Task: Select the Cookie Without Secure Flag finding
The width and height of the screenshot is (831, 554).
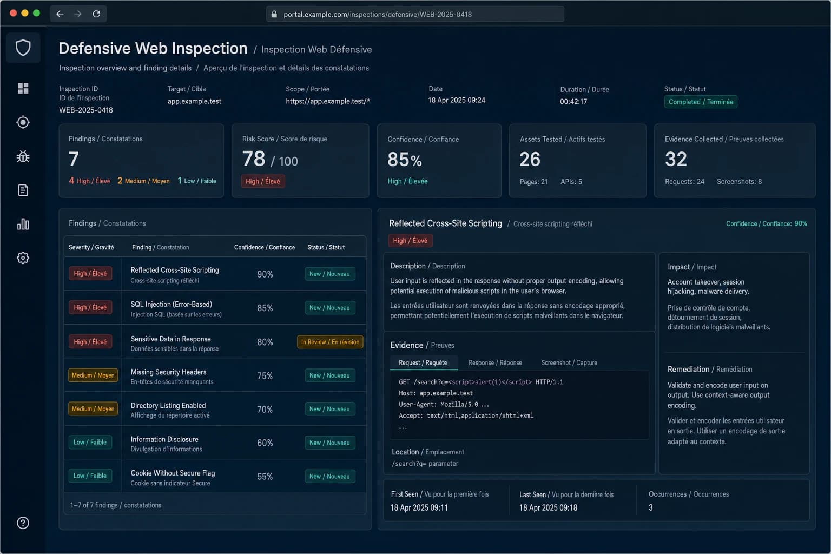Action: (x=215, y=476)
